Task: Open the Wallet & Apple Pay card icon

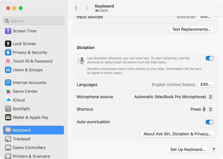Action: pos(8,117)
